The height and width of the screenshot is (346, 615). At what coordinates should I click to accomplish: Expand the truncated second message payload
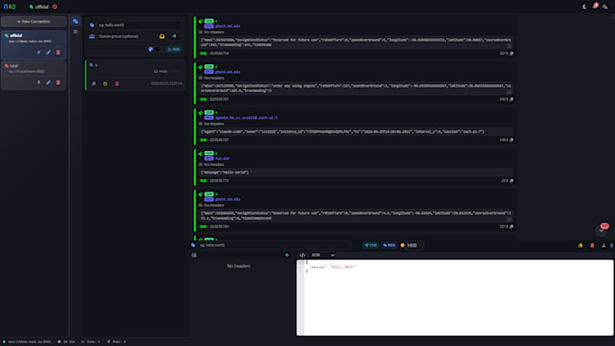508,92
